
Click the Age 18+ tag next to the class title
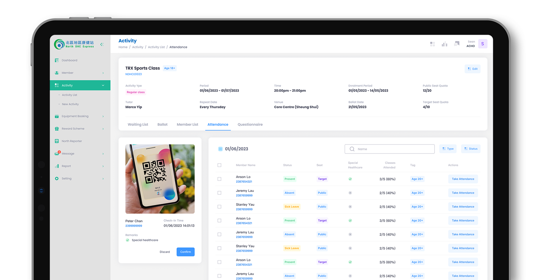[x=170, y=68]
